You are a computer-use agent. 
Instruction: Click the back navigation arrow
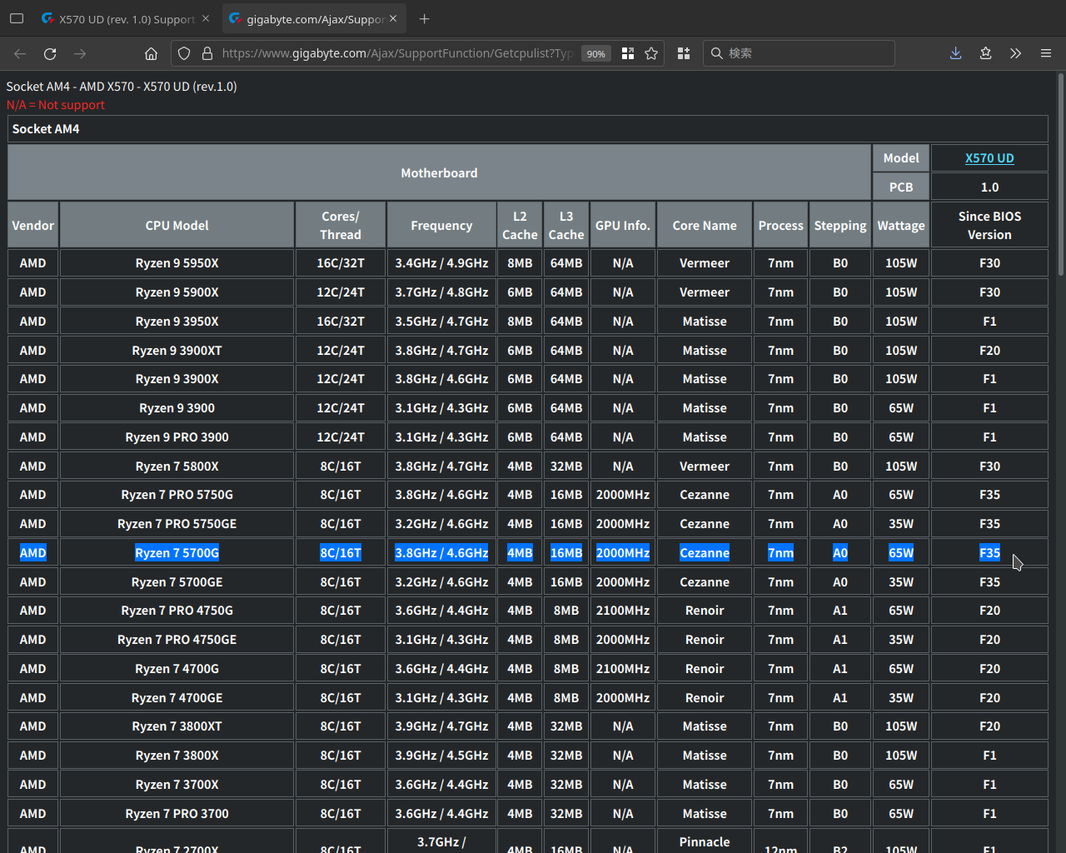coord(20,53)
